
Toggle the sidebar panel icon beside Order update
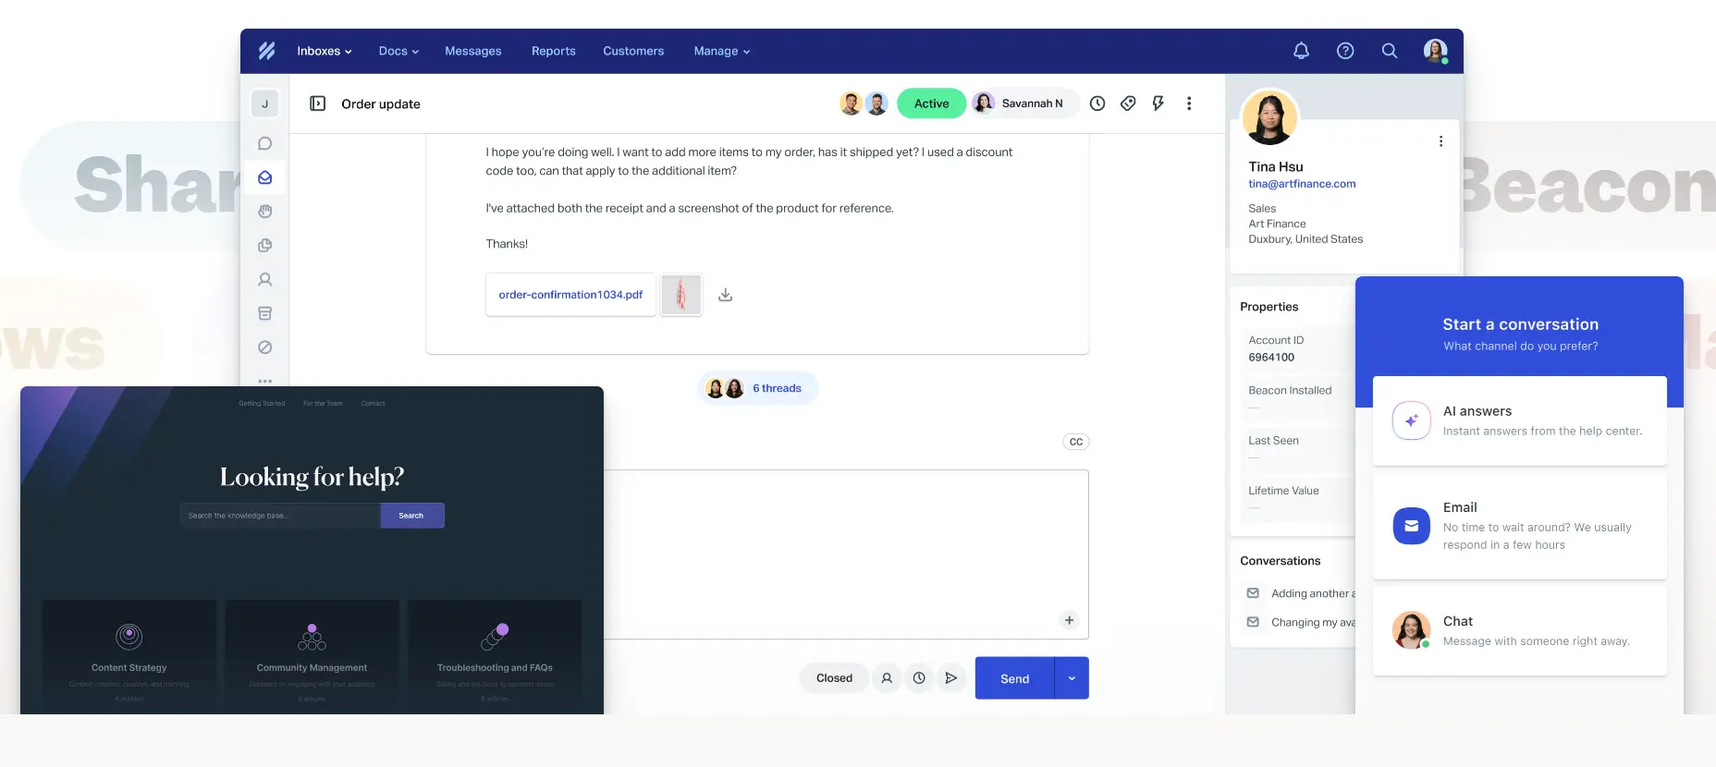tap(317, 103)
